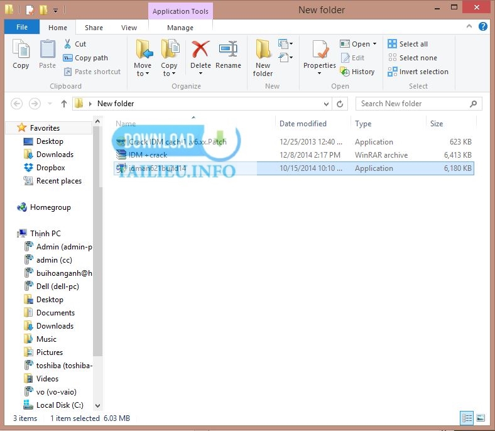Switch to the Share ribbon tab
Viewport: 495px width, 431px height.
click(x=94, y=28)
